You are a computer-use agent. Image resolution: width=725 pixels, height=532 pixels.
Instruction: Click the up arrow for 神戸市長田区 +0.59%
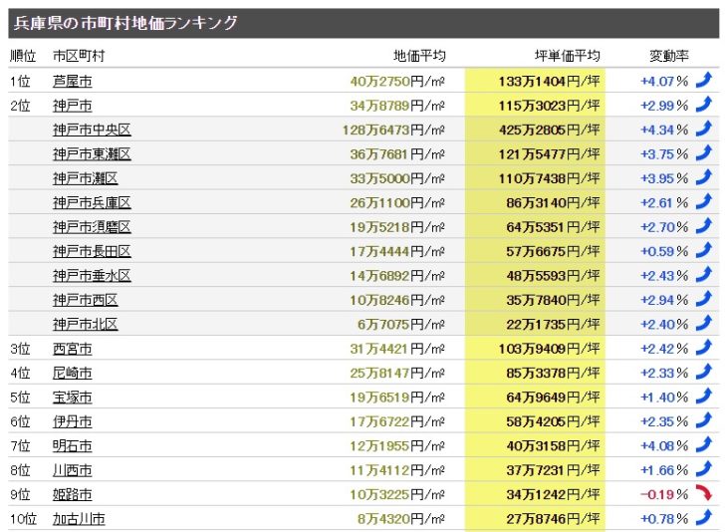pos(704,250)
